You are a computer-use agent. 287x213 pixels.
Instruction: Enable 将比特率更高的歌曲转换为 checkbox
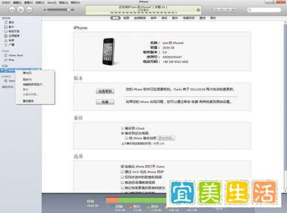[122, 188]
